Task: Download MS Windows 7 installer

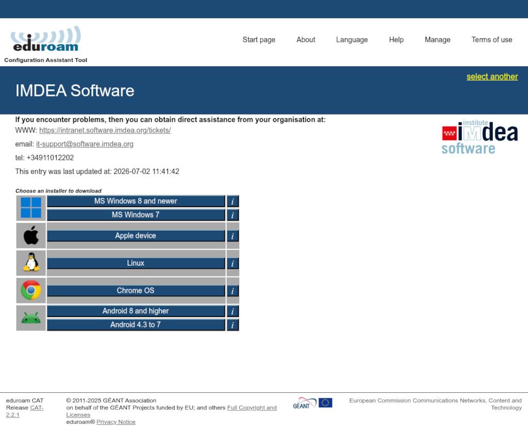Action: click(x=136, y=215)
